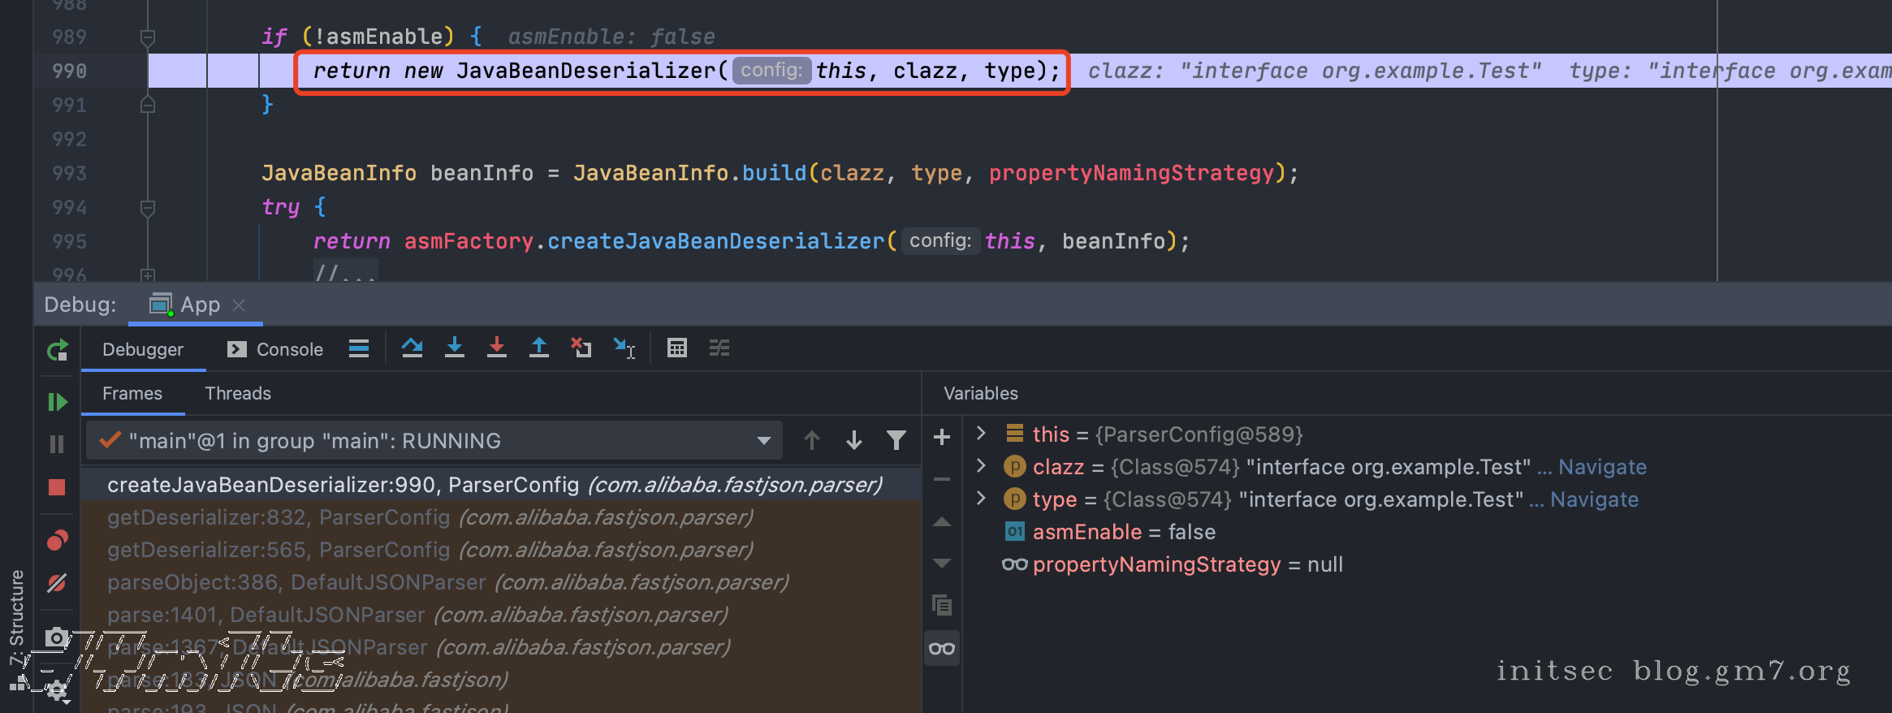Toggle the frames filter funnel icon

coord(896,440)
